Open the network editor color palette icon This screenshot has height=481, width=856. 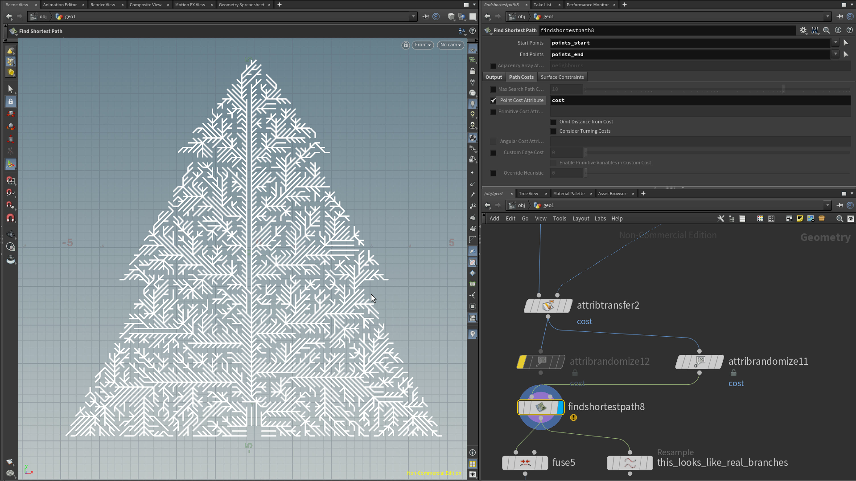760,219
